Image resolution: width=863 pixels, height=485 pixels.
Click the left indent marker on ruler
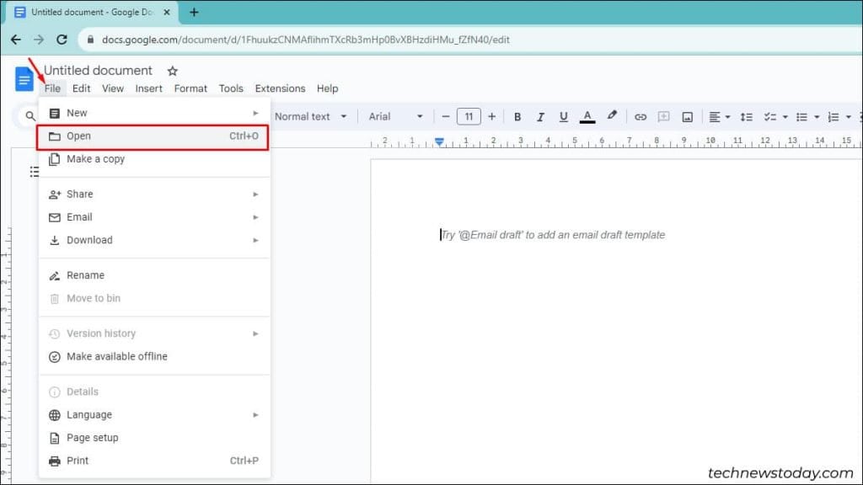pyautogui.click(x=439, y=141)
